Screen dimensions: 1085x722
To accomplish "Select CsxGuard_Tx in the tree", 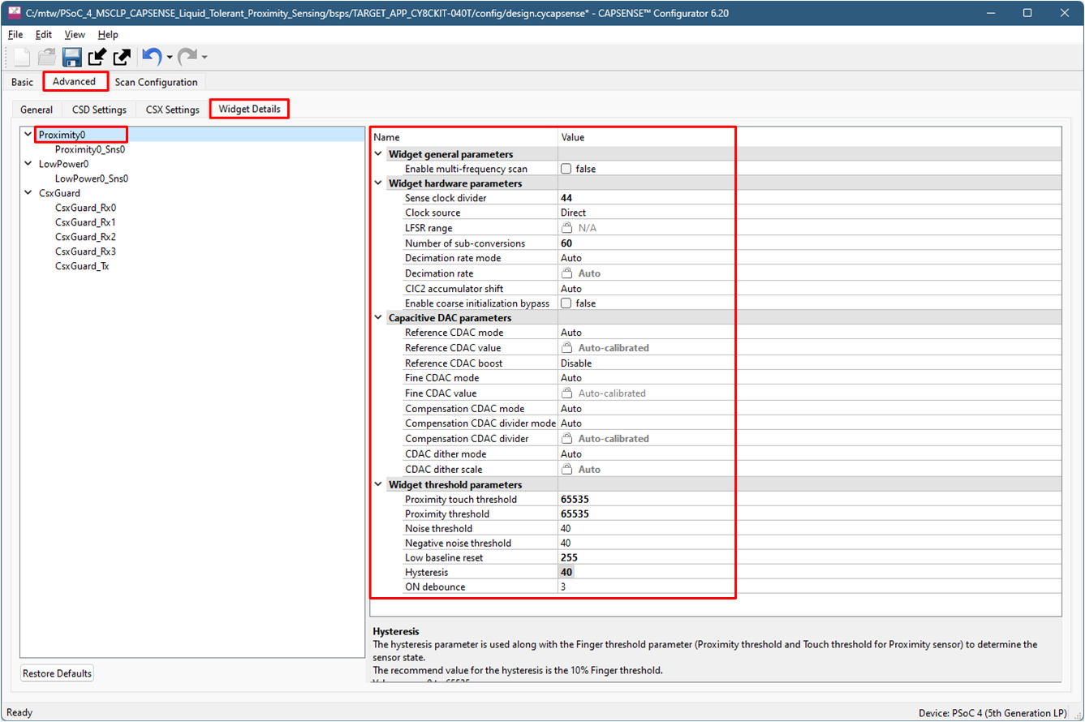I will tap(82, 266).
